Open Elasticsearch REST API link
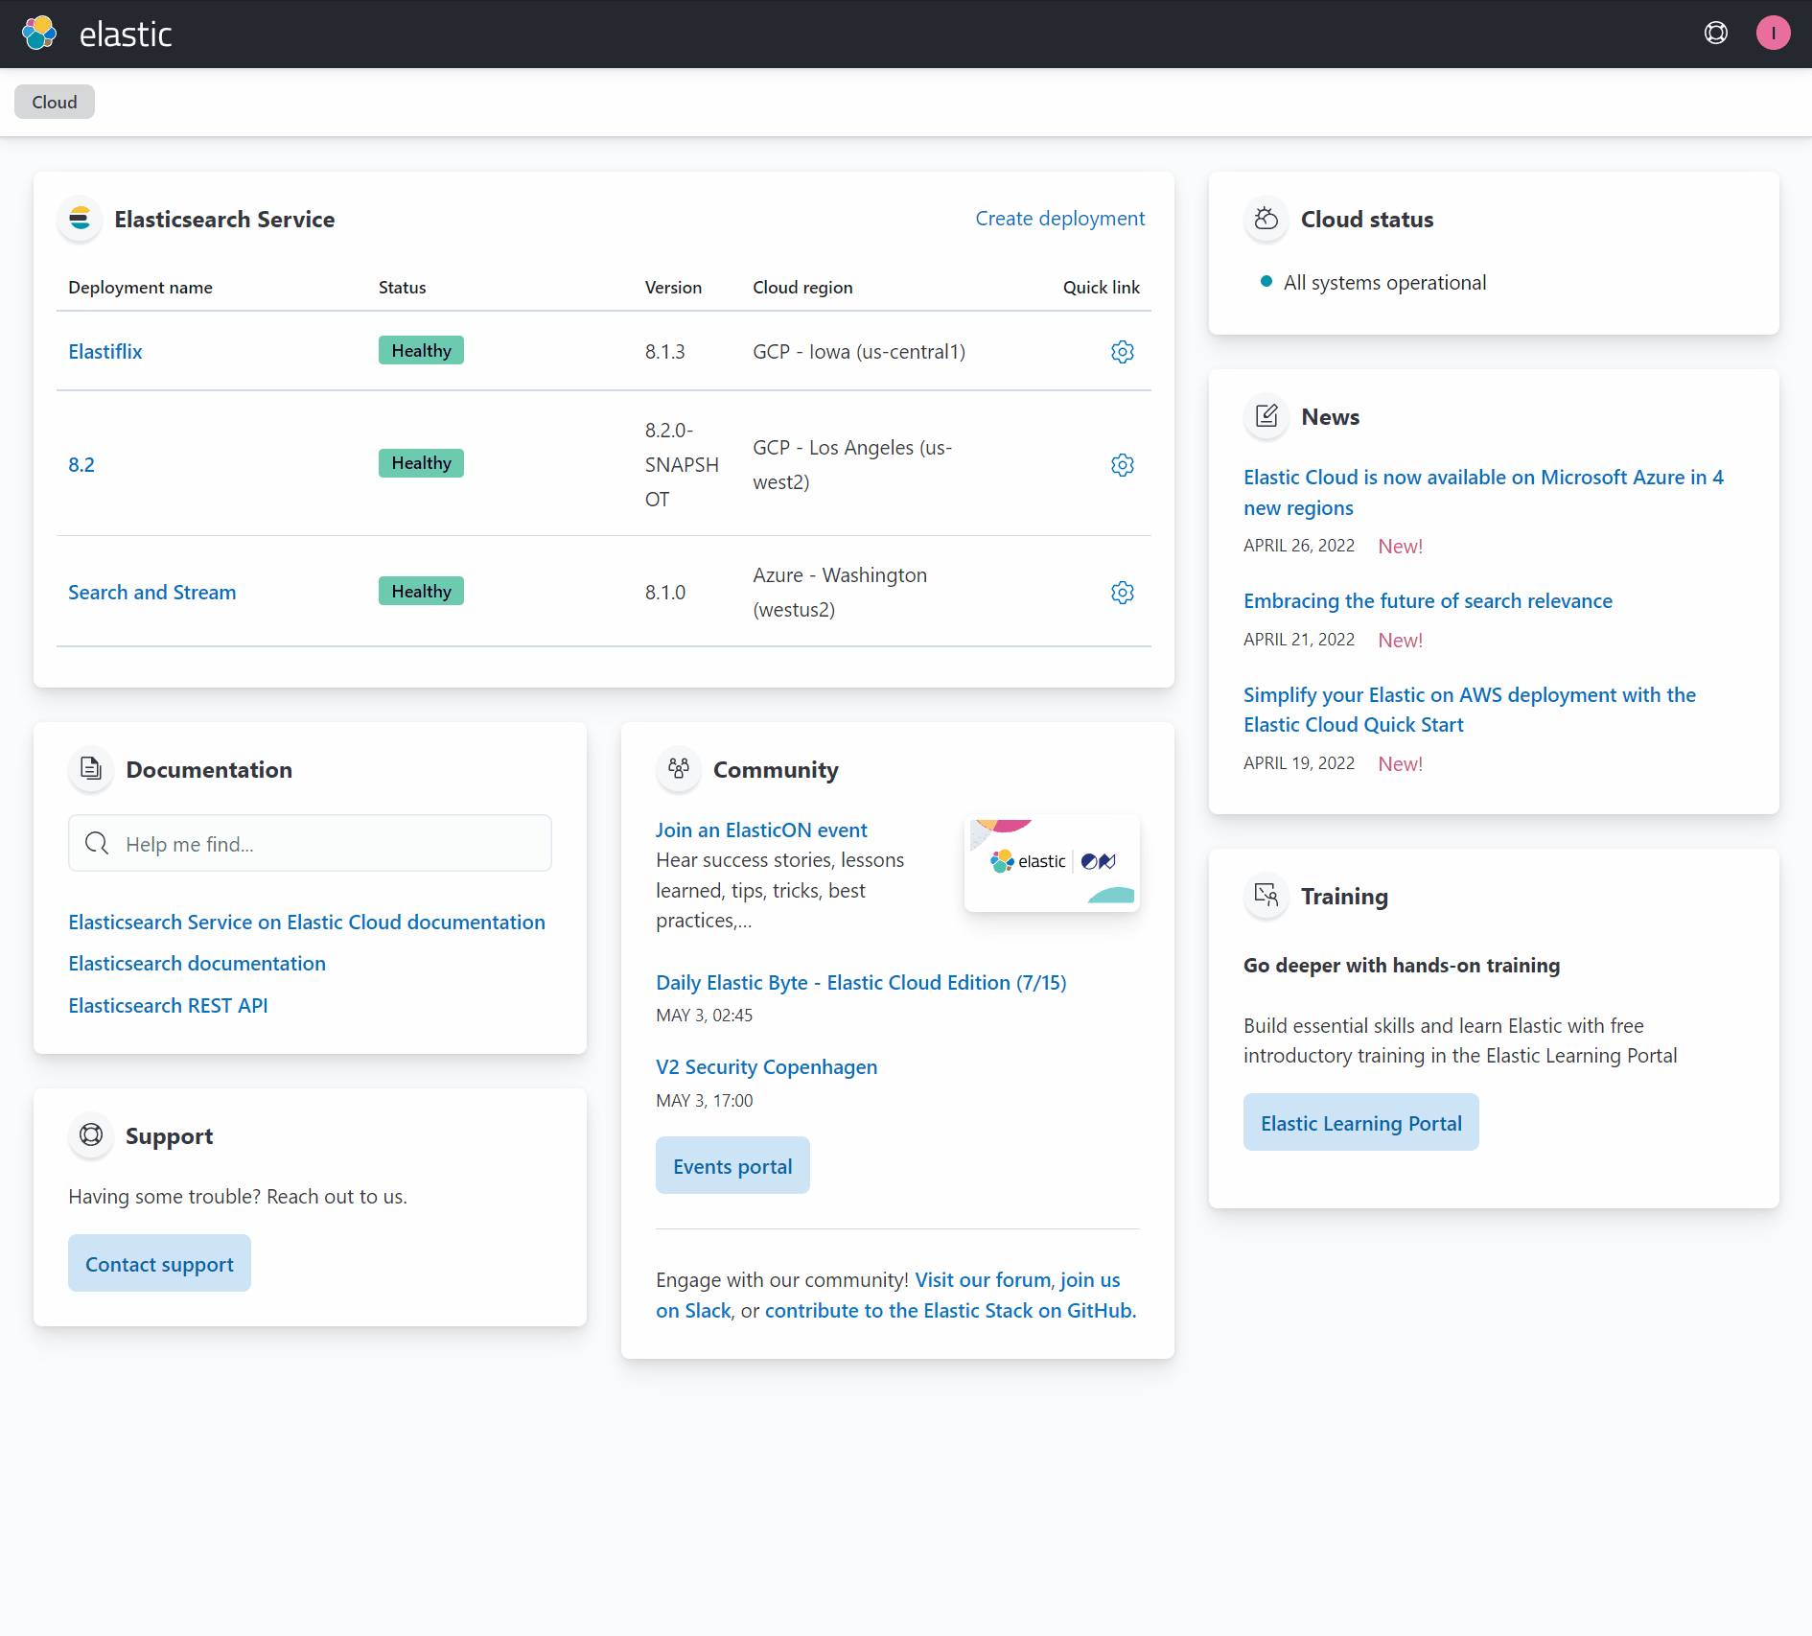This screenshot has width=1812, height=1636. pos(168,1006)
